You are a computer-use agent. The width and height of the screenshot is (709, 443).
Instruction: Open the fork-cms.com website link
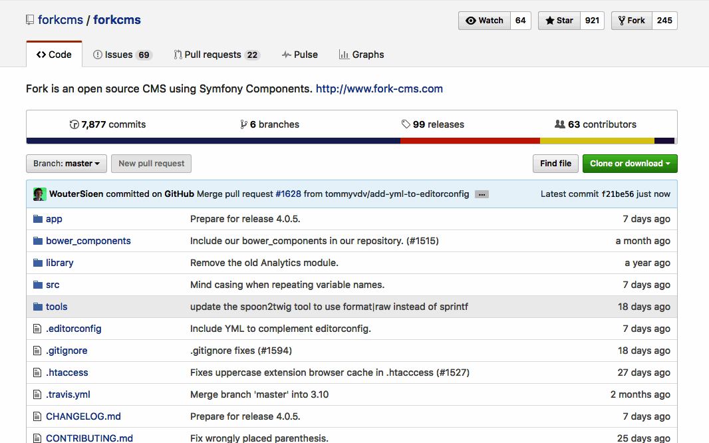tap(379, 88)
